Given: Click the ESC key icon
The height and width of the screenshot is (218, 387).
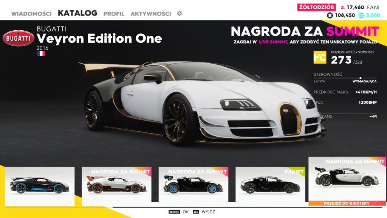Looking at the screenshot, I should pyautogui.click(x=196, y=212).
